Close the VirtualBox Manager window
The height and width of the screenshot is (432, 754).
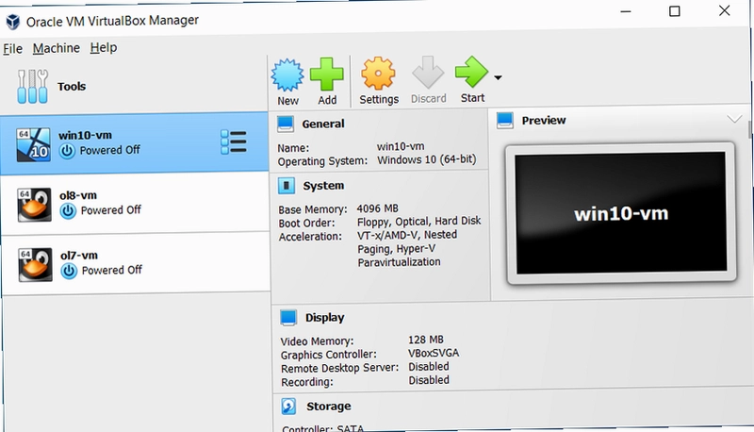click(725, 10)
